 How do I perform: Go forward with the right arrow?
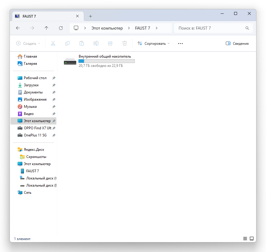(32, 28)
